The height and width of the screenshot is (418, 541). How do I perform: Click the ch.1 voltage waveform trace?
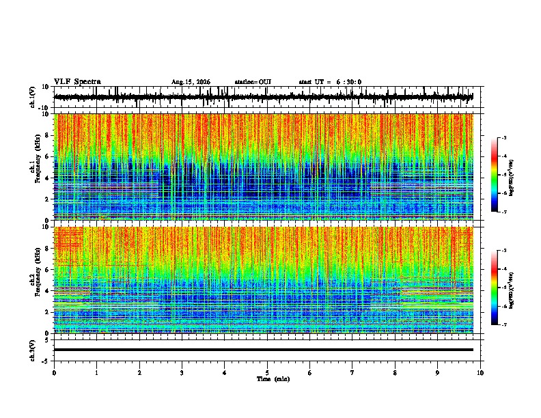264,97
